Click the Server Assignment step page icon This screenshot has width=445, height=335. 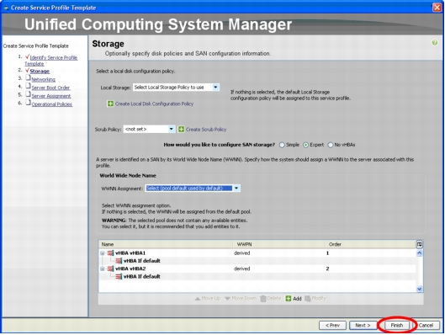pos(28,94)
